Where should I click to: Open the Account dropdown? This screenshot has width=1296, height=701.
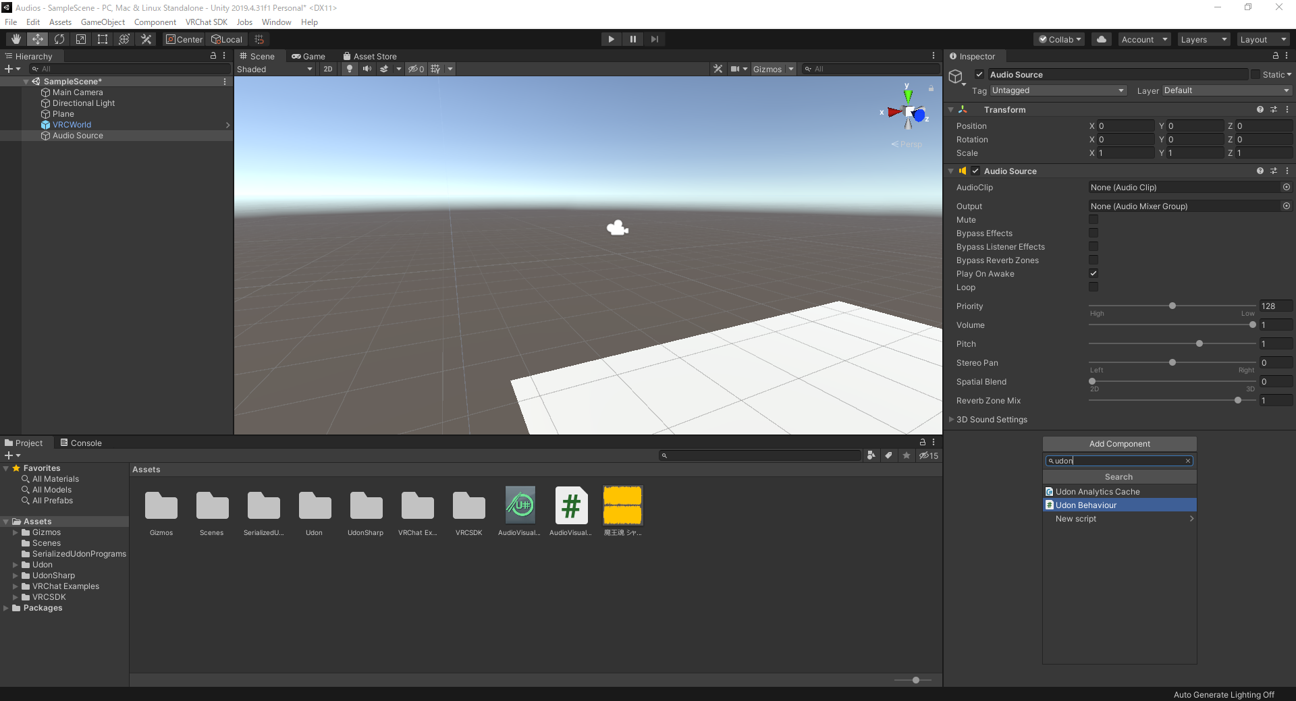1144,39
